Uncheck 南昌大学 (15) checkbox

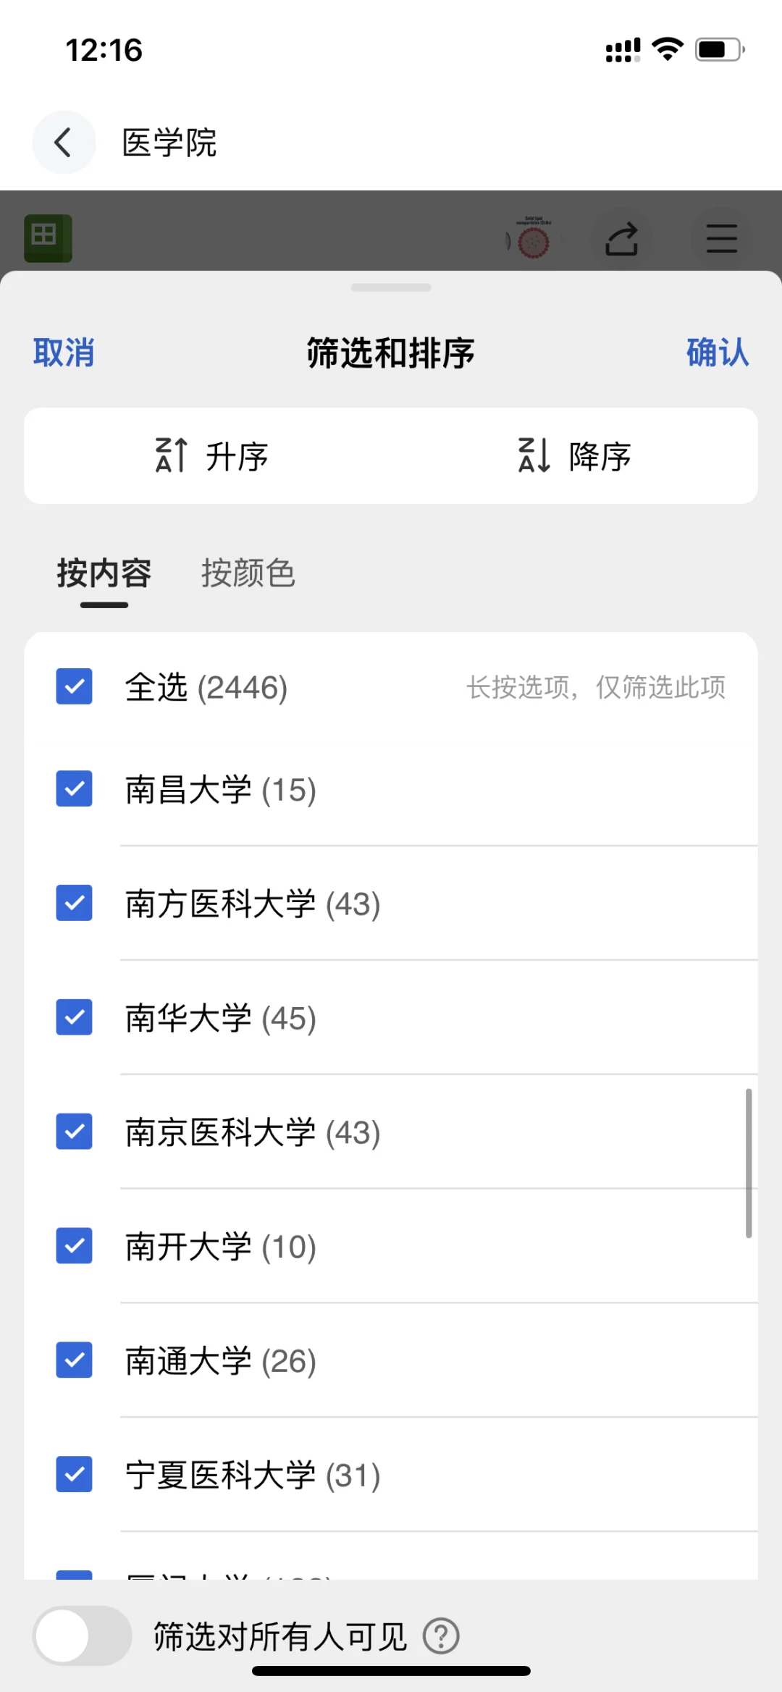[x=75, y=788]
